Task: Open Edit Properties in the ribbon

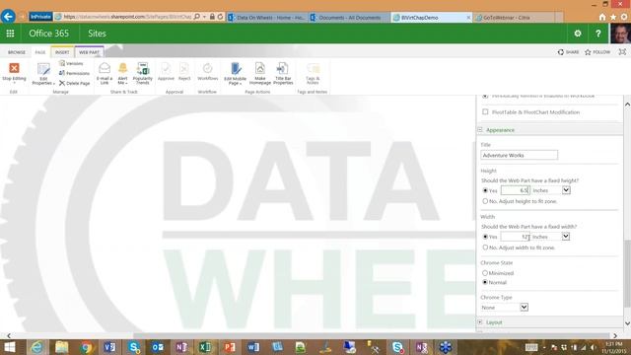Action: click(43, 74)
